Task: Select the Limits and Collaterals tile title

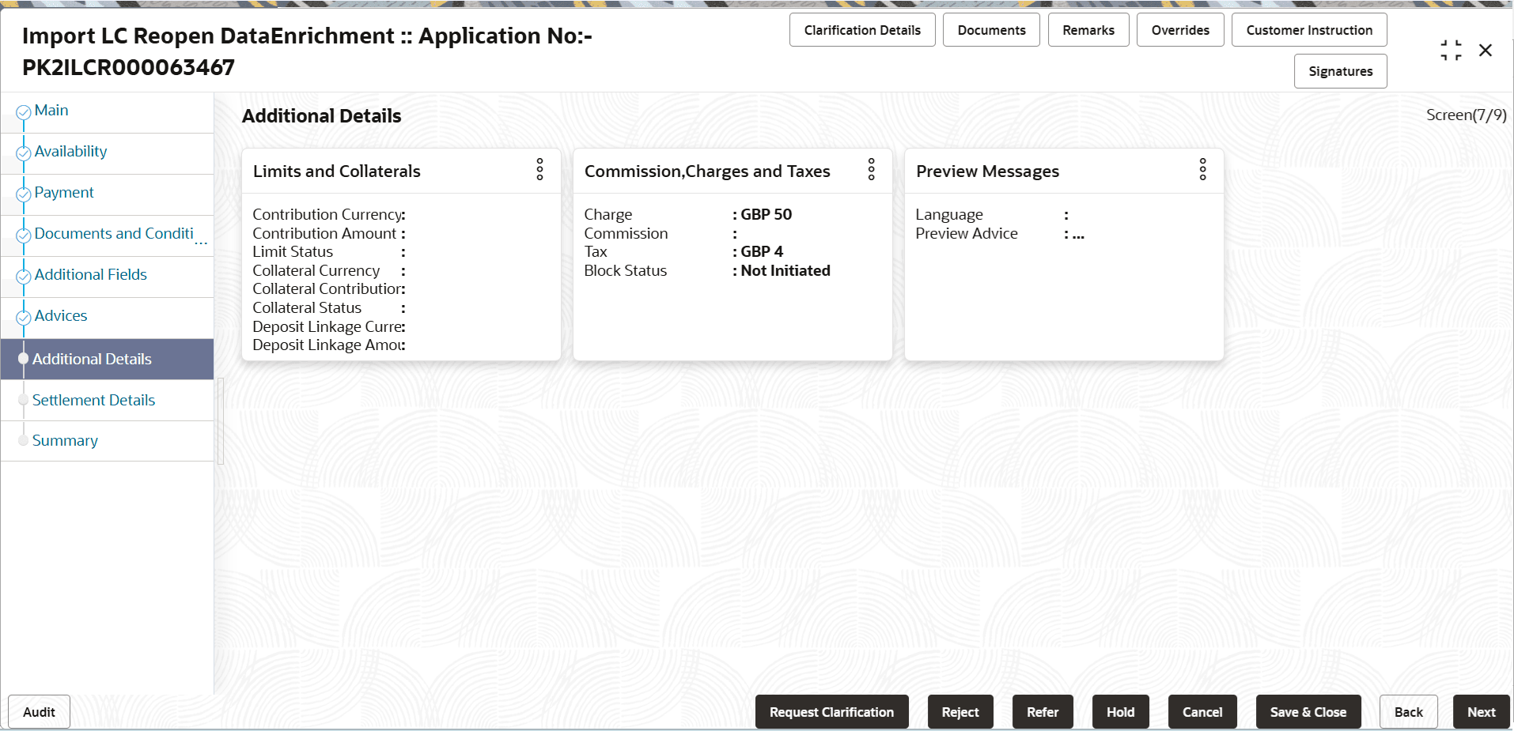Action: tap(337, 171)
